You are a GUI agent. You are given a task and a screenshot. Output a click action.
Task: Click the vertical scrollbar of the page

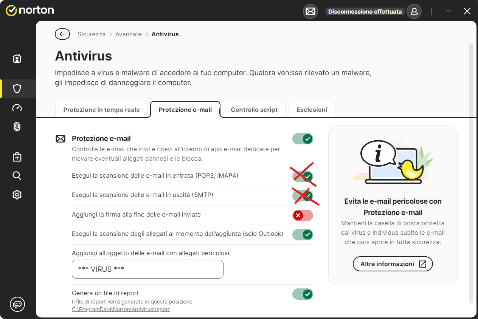(471, 173)
